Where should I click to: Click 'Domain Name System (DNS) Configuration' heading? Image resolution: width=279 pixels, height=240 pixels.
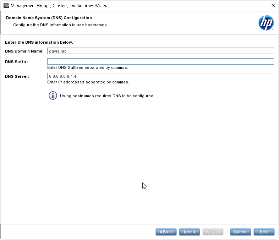(49, 18)
